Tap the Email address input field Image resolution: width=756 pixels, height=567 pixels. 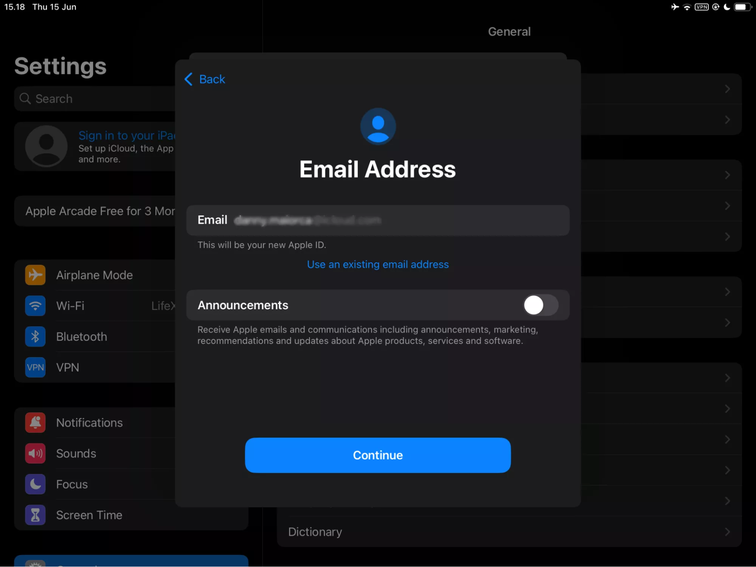point(378,220)
